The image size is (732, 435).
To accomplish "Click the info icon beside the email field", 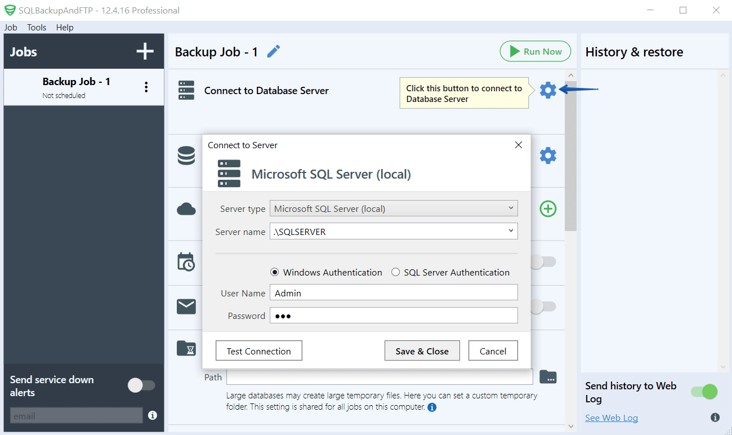I will pos(152,415).
